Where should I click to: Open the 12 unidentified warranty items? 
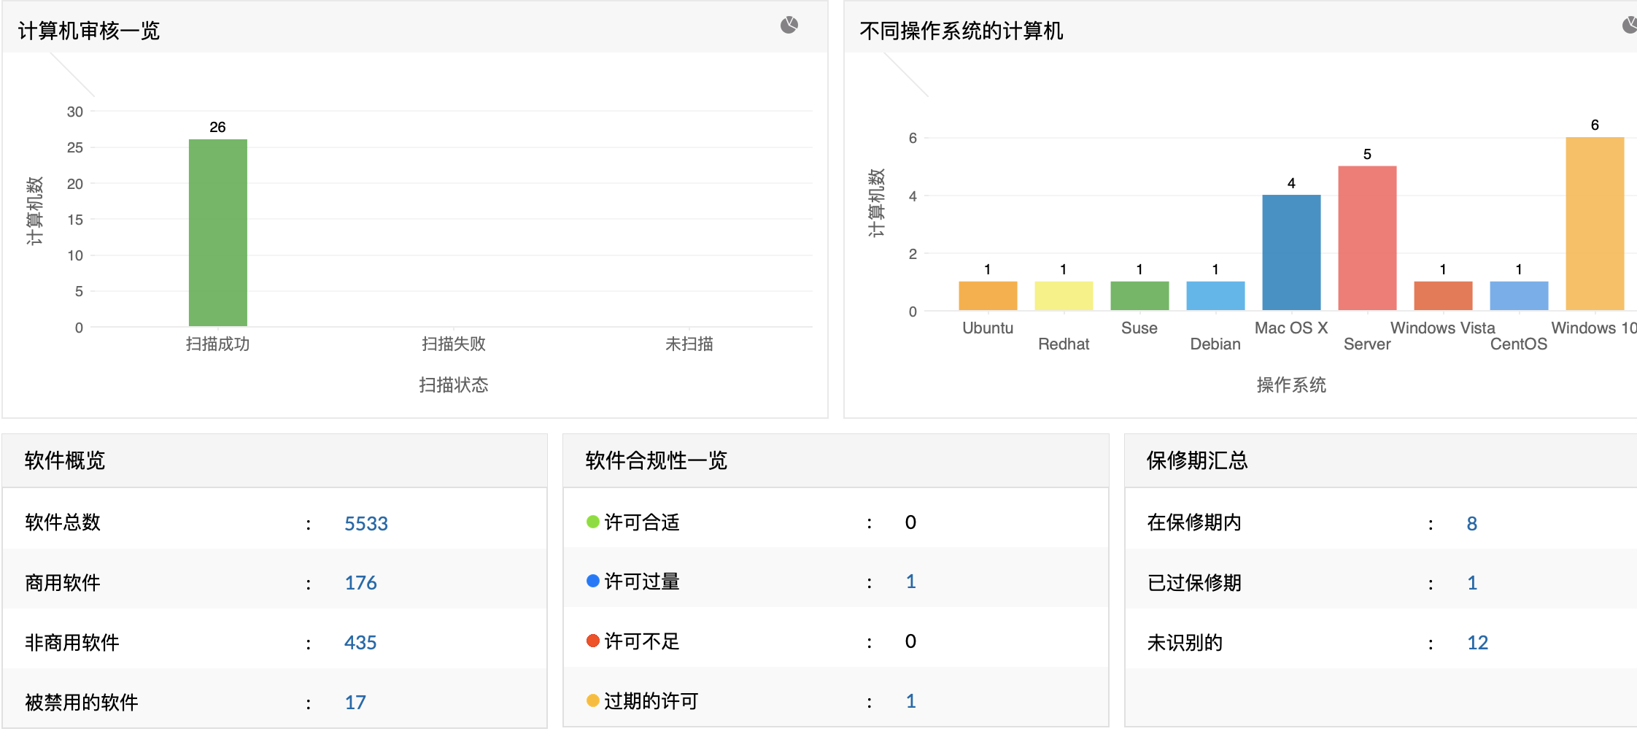click(1477, 643)
